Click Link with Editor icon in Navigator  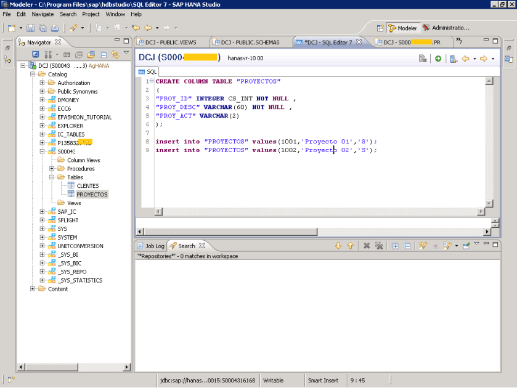[115, 55]
